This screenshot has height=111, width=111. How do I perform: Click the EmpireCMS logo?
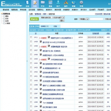(x=11, y=4)
